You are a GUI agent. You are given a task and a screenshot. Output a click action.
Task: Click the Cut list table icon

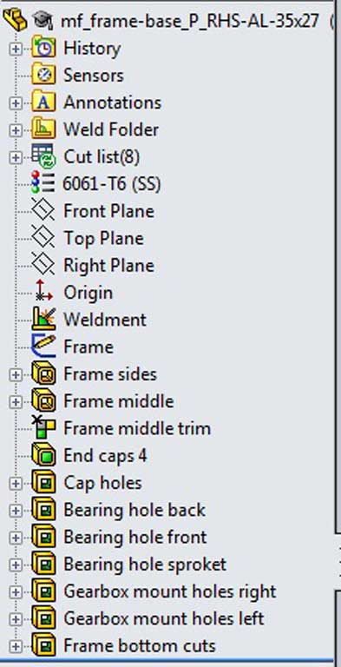[x=43, y=156]
